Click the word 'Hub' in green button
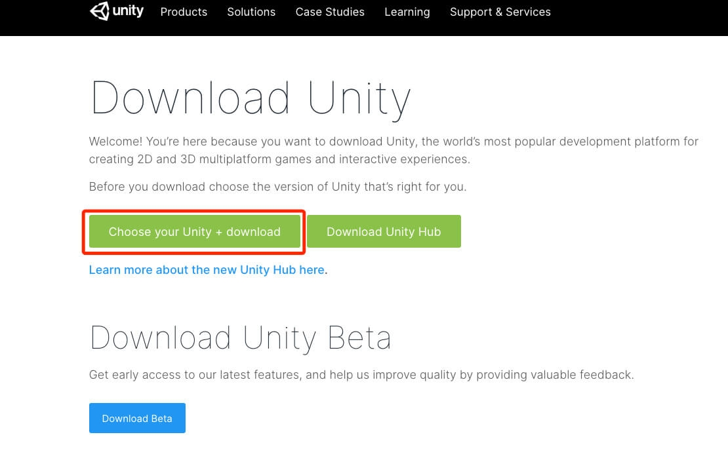728x460 pixels. (430, 231)
